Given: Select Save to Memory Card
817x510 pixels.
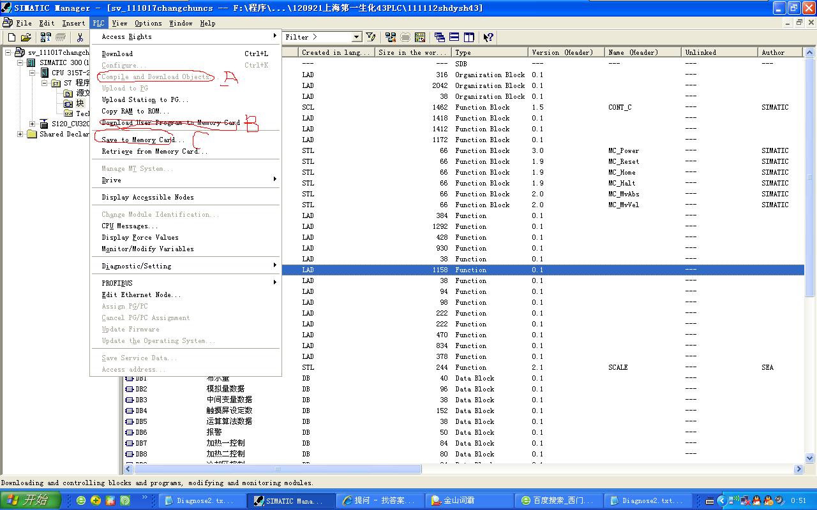Looking at the screenshot, I should pos(185,140).
